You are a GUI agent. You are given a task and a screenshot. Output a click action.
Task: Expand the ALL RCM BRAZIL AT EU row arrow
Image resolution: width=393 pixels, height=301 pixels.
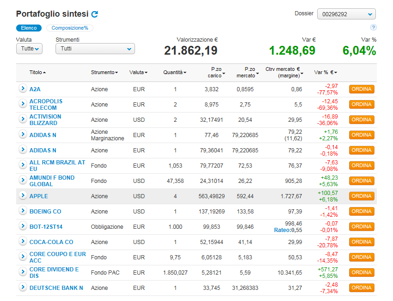click(x=23, y=165)
